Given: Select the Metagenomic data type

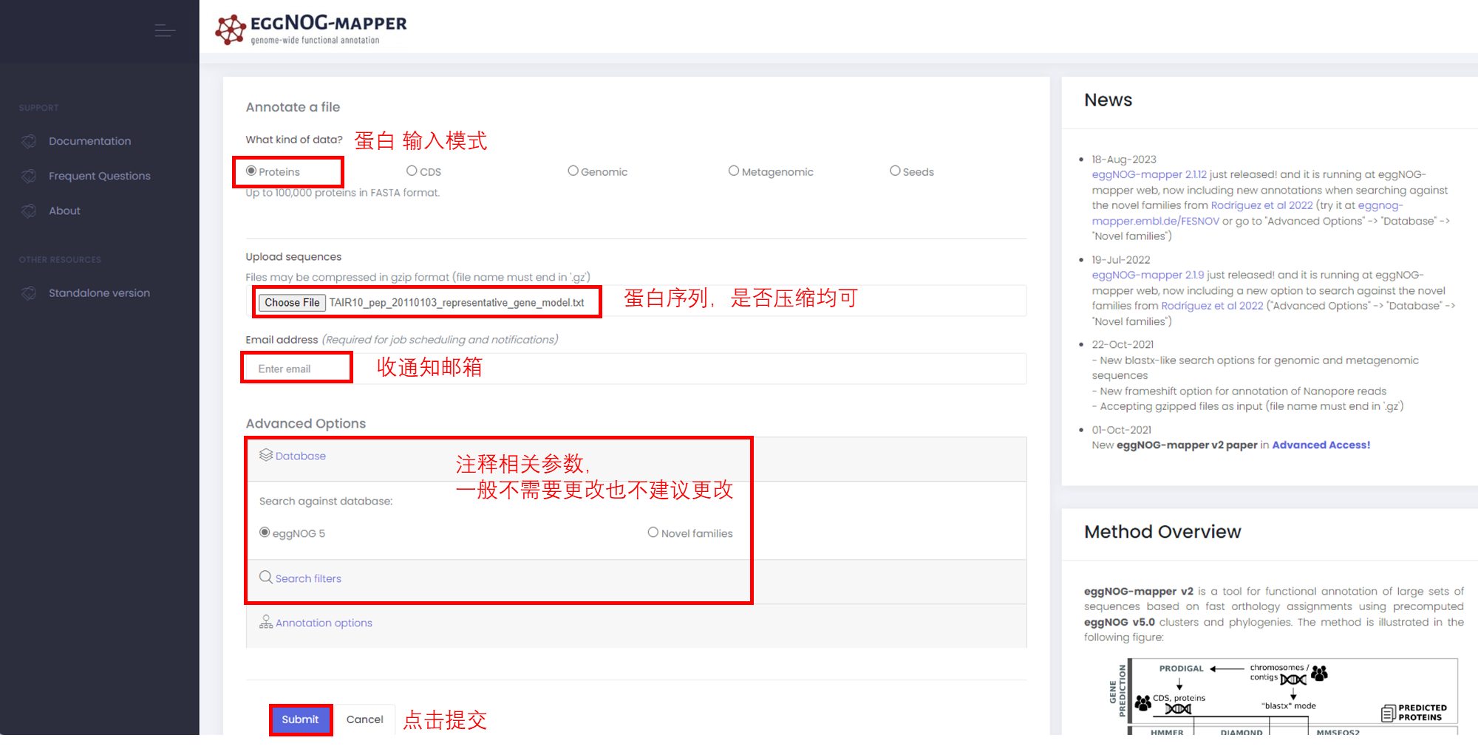Looking at the screenshot, I should click(734, 171).
